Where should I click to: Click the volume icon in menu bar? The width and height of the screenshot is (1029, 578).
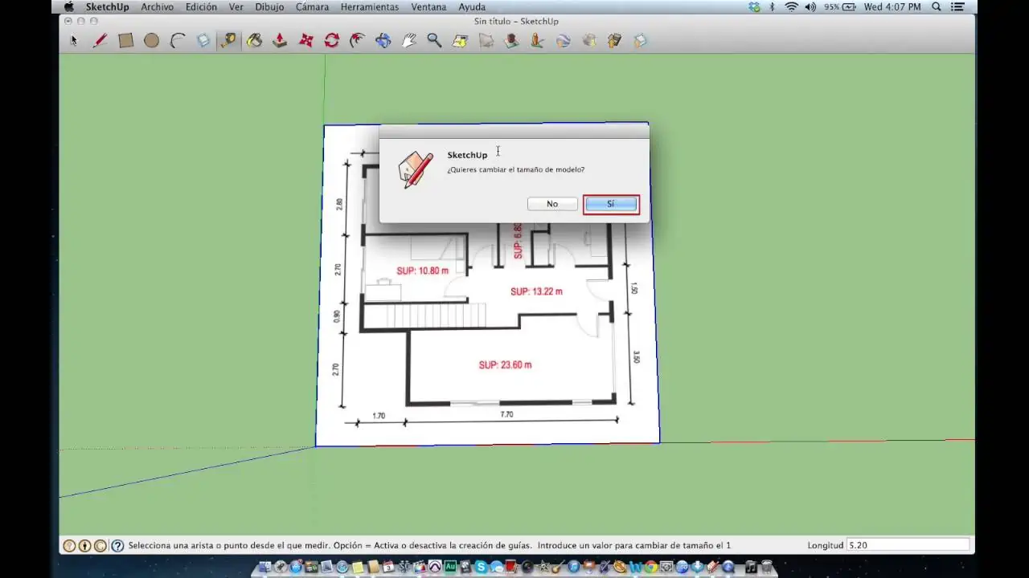coord(810,6)
